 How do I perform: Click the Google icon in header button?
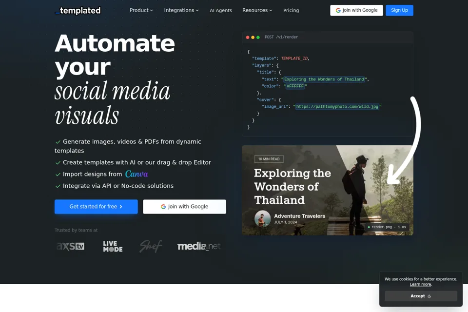pos(338,10)
